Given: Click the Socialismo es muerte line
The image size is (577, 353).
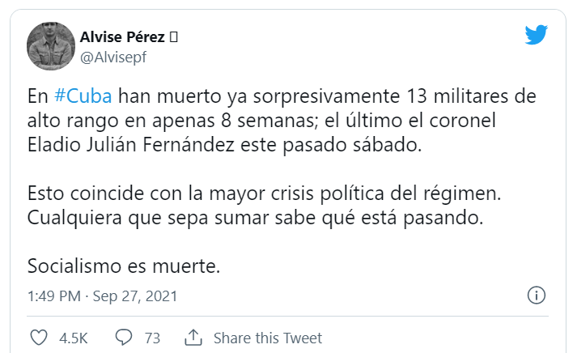Looking at the screenshot, I should pyautogui.click(x=124, y=266).
